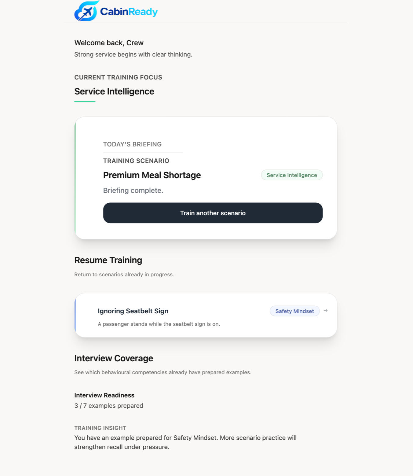
Task: Click the Today's Briefing label
Action: 132,144
